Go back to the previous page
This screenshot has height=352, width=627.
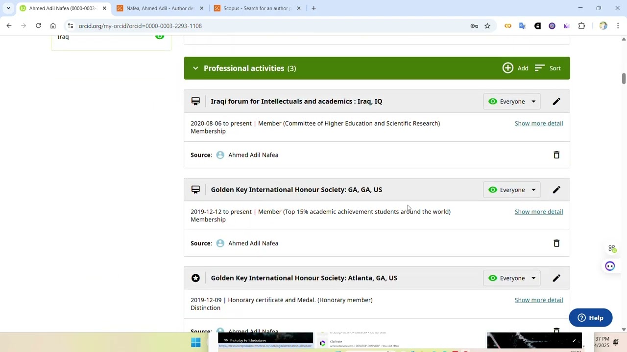pyautogui.click(x=9, y=26)
